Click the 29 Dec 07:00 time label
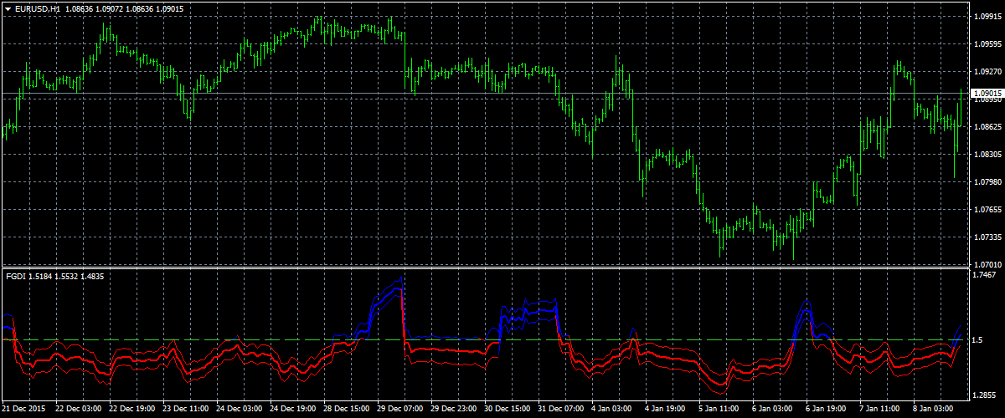The width and height of the screenshot is (1005, 418). pos(400,410)
